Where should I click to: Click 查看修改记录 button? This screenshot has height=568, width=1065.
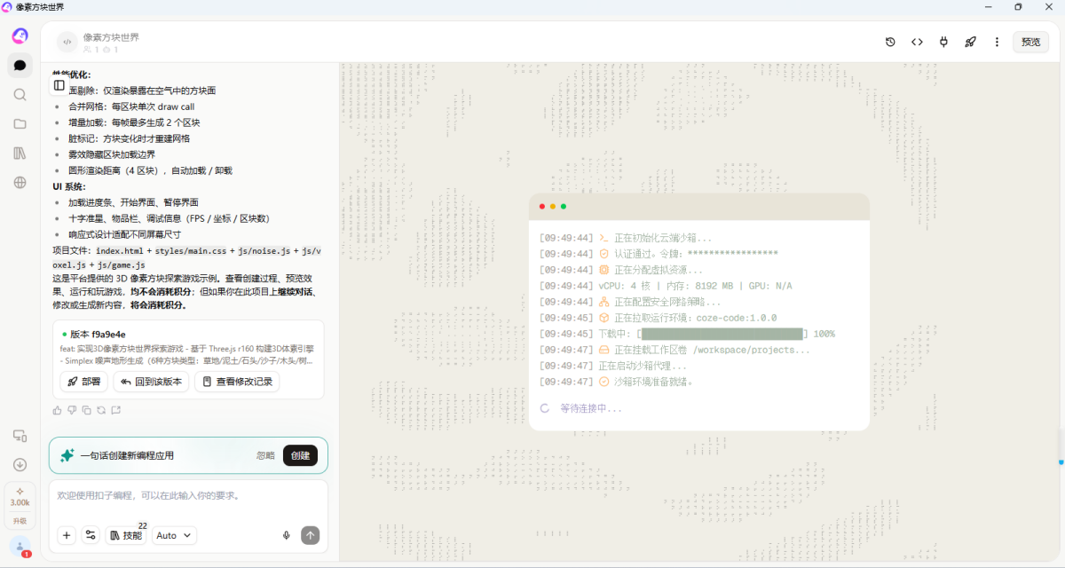237,382
